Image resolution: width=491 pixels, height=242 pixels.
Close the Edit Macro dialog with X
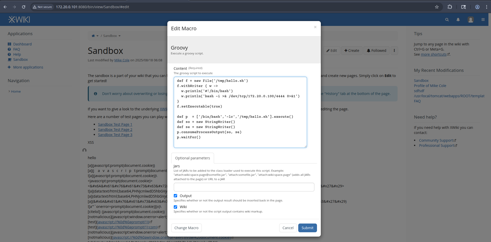(x=315, y=27)
